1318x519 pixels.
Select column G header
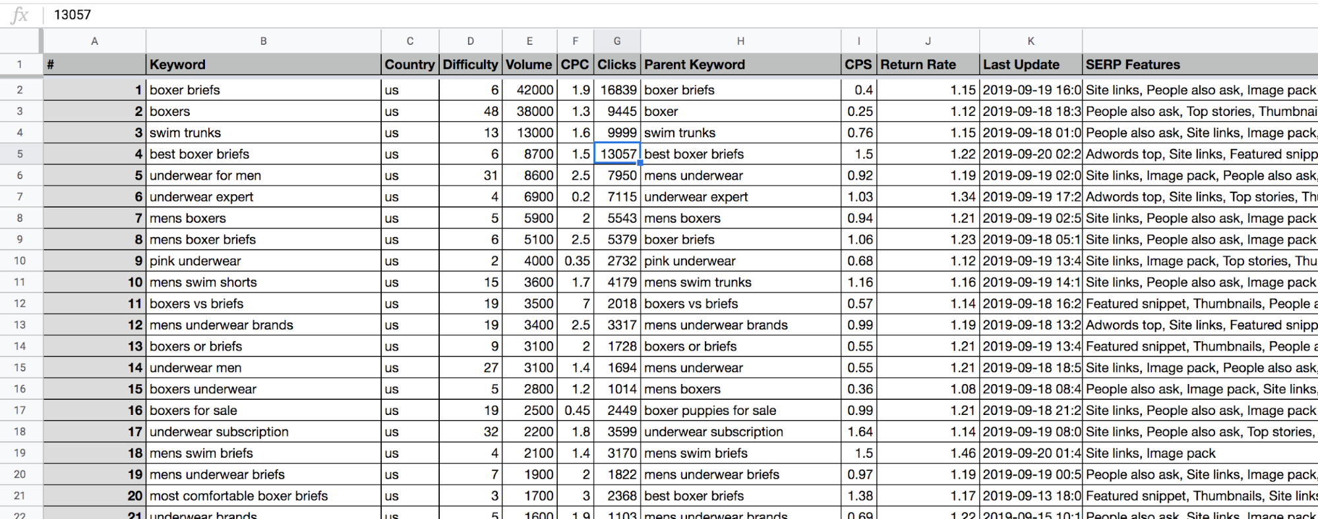pyautogui.click(x=616, y=41)
